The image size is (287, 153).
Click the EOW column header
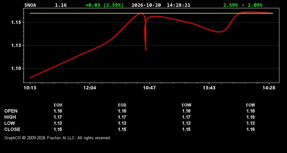(186, 105)
